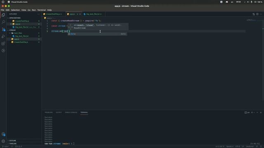This screenshot has width=264, height=148.
Task: Click code line 1 with createReadStream require
Action: 76,21
